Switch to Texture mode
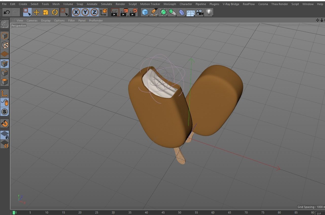This screenshot has height=215, width=325. tap(5, 45)
